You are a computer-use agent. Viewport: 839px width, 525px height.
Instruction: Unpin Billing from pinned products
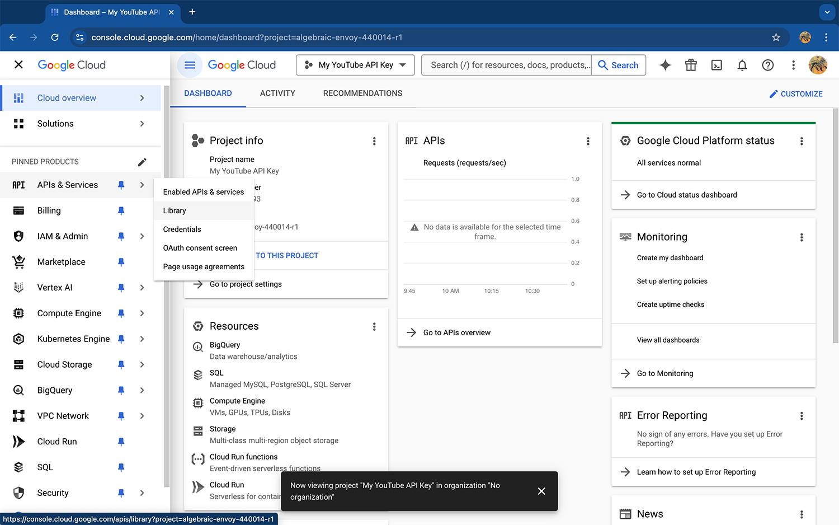pos(121,211)
